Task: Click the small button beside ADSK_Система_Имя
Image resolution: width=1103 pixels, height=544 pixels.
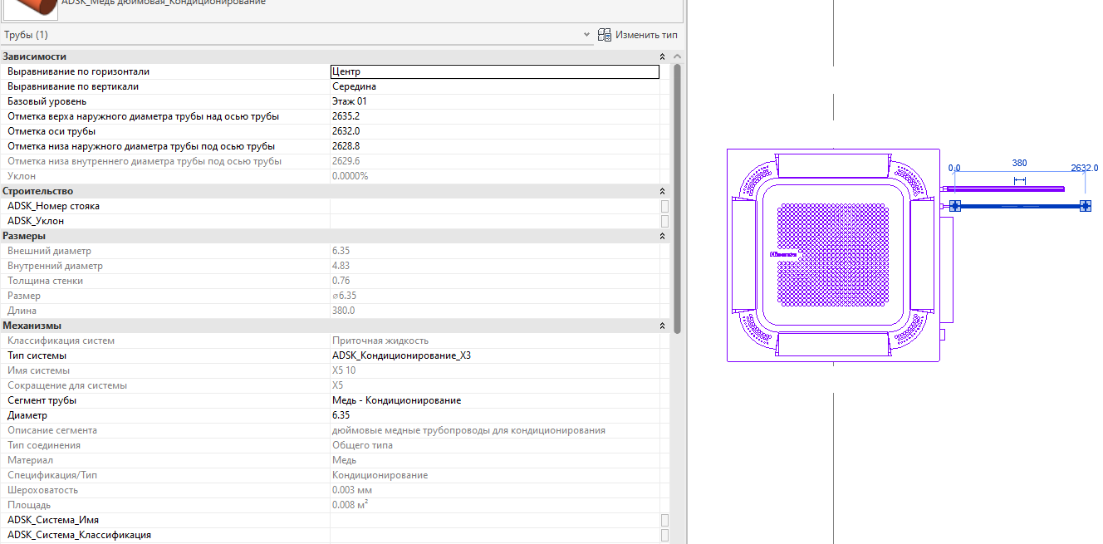Action: point(664,520)
